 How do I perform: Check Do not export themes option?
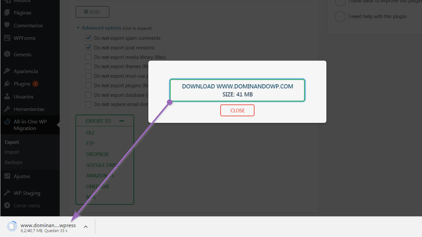88,66
